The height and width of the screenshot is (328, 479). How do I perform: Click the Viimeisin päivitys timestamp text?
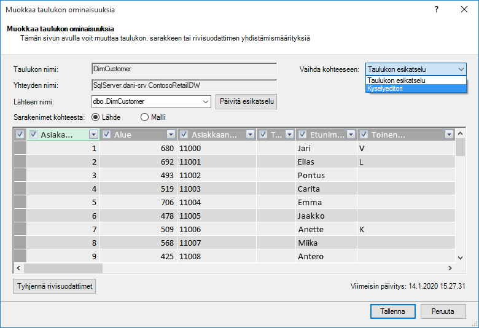408,286
